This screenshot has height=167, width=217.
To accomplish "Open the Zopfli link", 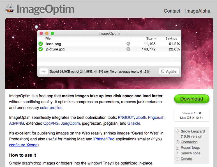I will [x=141, y=117].
